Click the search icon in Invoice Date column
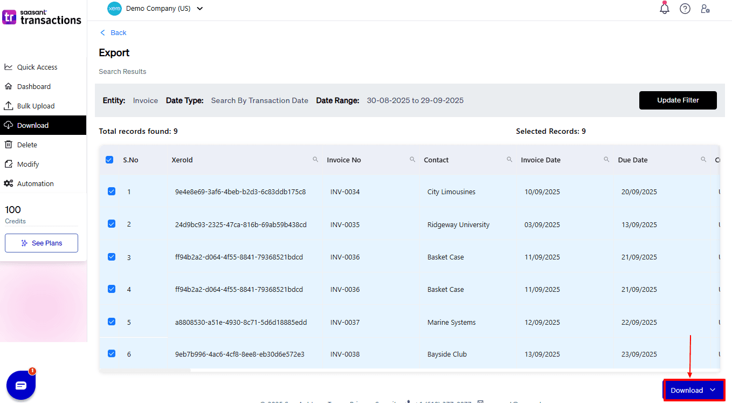Viewport: 732px width, 403px height. pyautogui.click(x=606, y=160)
